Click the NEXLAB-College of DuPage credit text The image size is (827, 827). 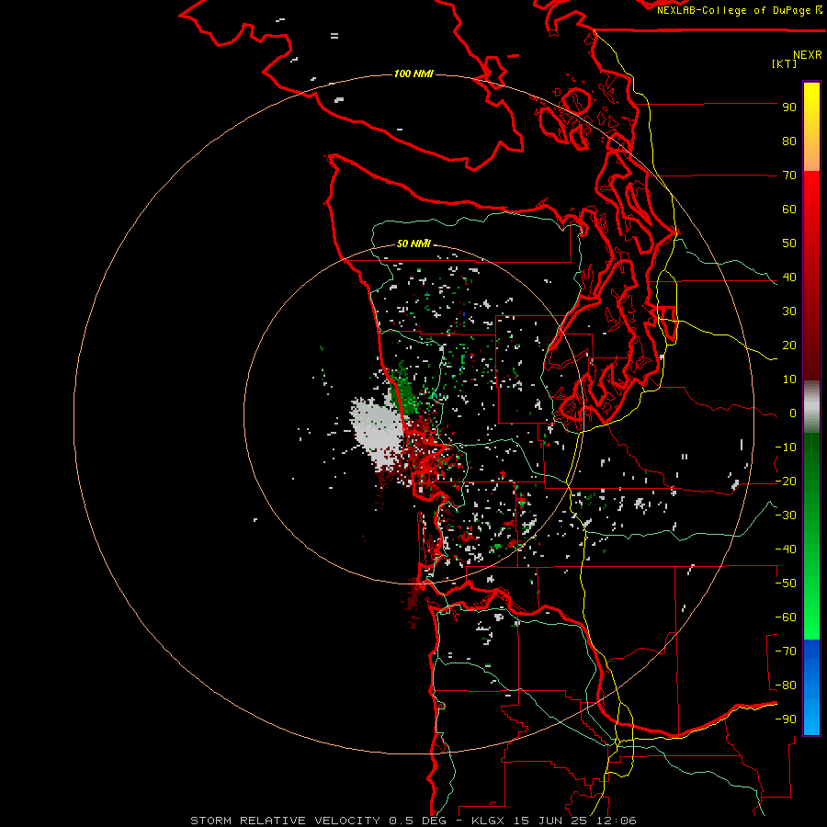pyautogui.click(x=740, y=10)
